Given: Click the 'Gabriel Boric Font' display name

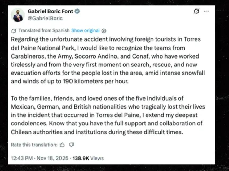Looking at the screenshot, I should click(x=50, y=11).
